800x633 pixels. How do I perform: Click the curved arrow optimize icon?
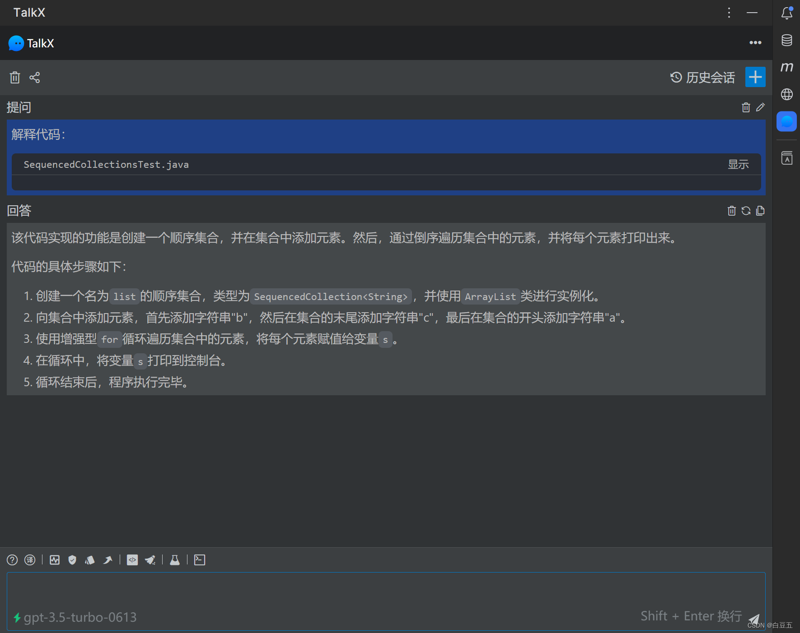point(108,560)
